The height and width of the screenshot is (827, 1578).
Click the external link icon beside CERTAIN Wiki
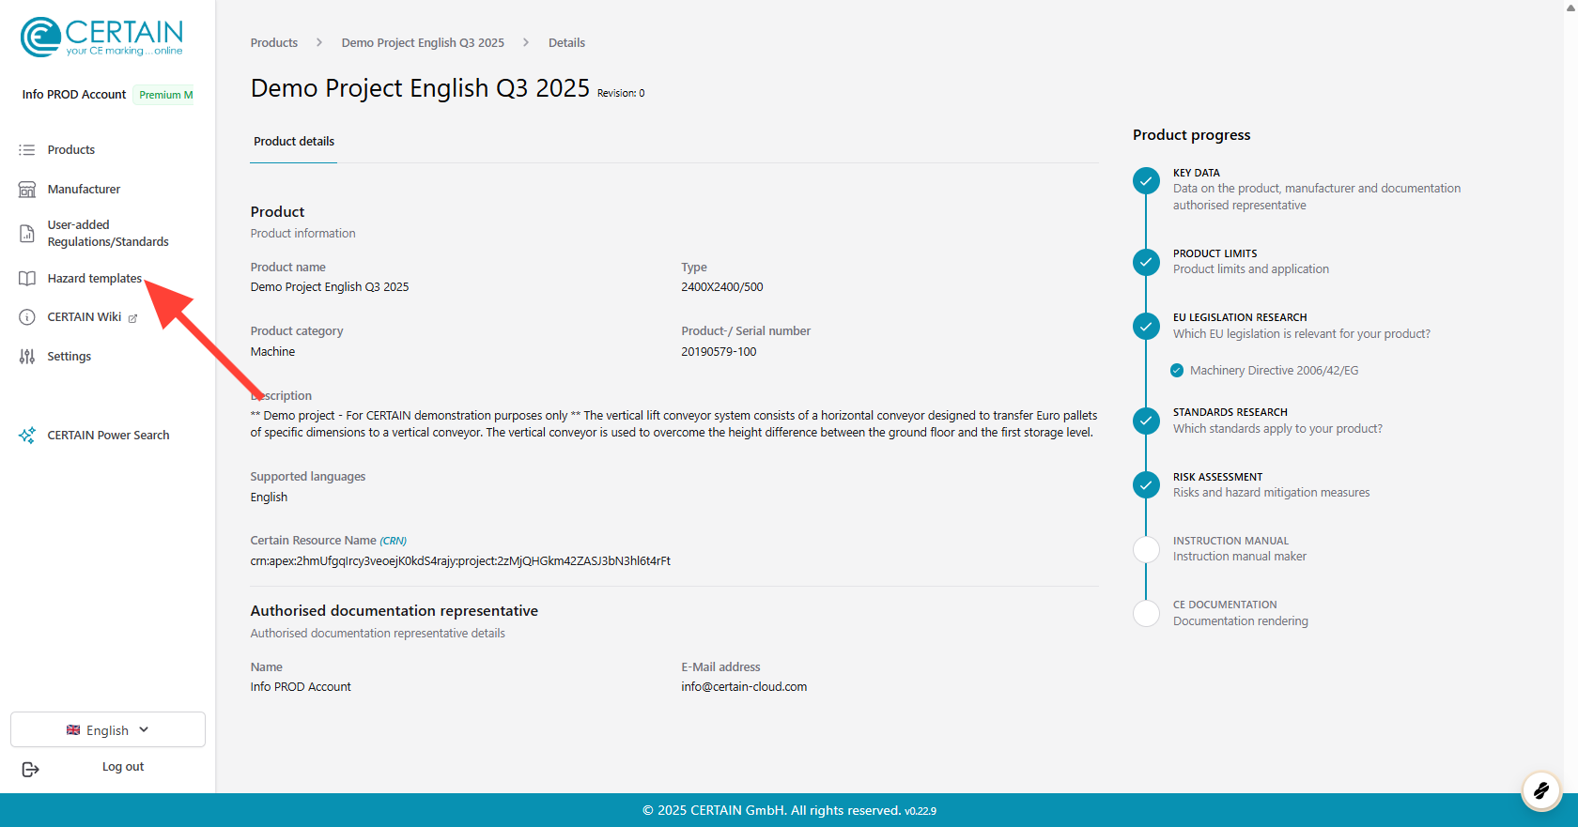tap(132, 318)
